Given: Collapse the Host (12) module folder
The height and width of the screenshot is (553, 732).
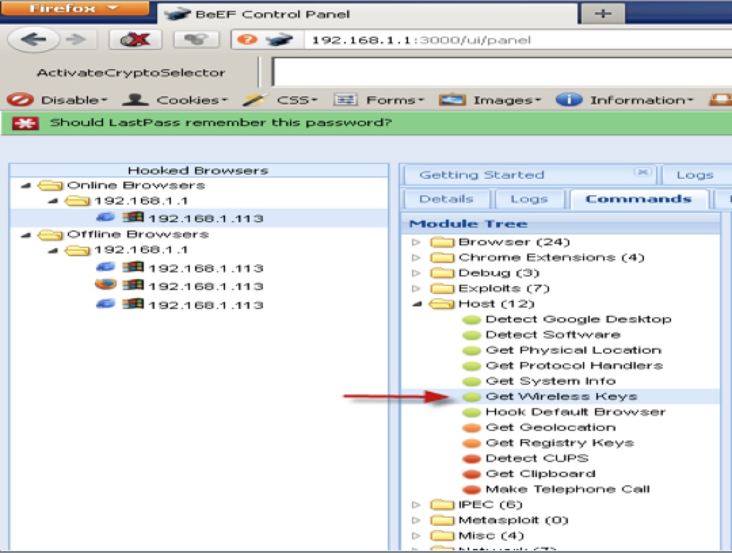Looking at the screenshot, I should [x=416, y=304].
